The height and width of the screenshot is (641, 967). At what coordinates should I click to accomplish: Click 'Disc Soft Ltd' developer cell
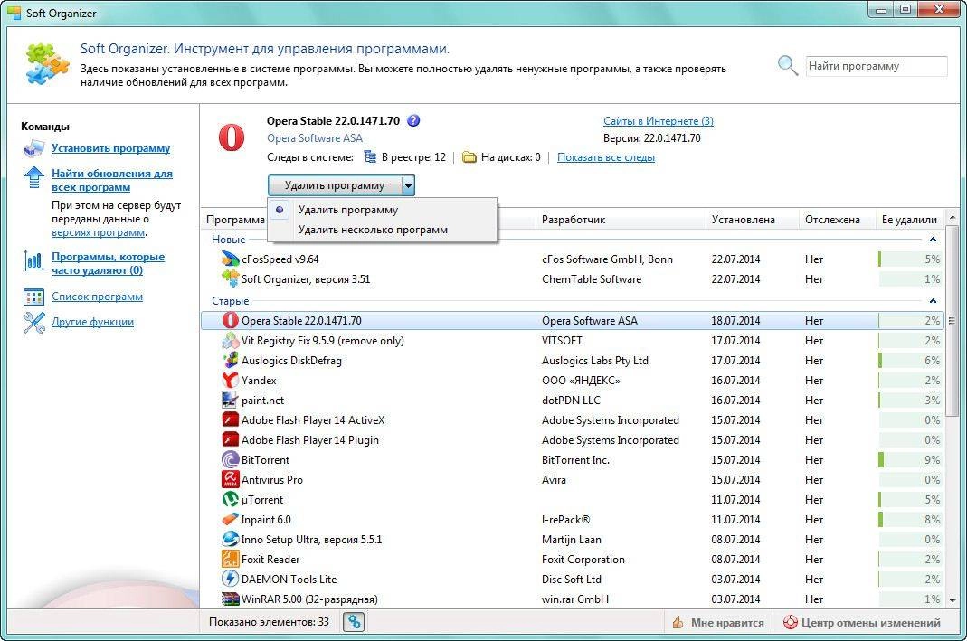point(571,579)
